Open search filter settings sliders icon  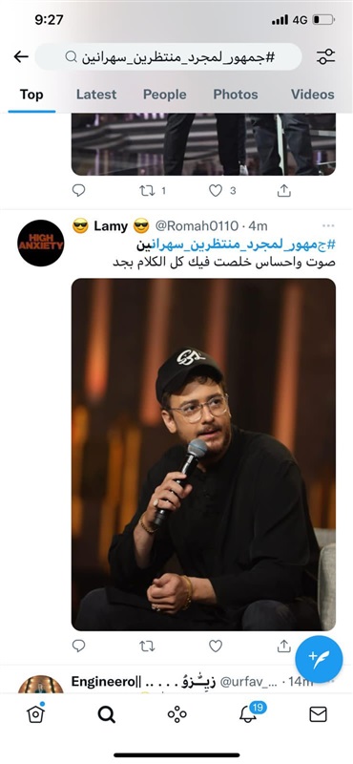point(325,57)
